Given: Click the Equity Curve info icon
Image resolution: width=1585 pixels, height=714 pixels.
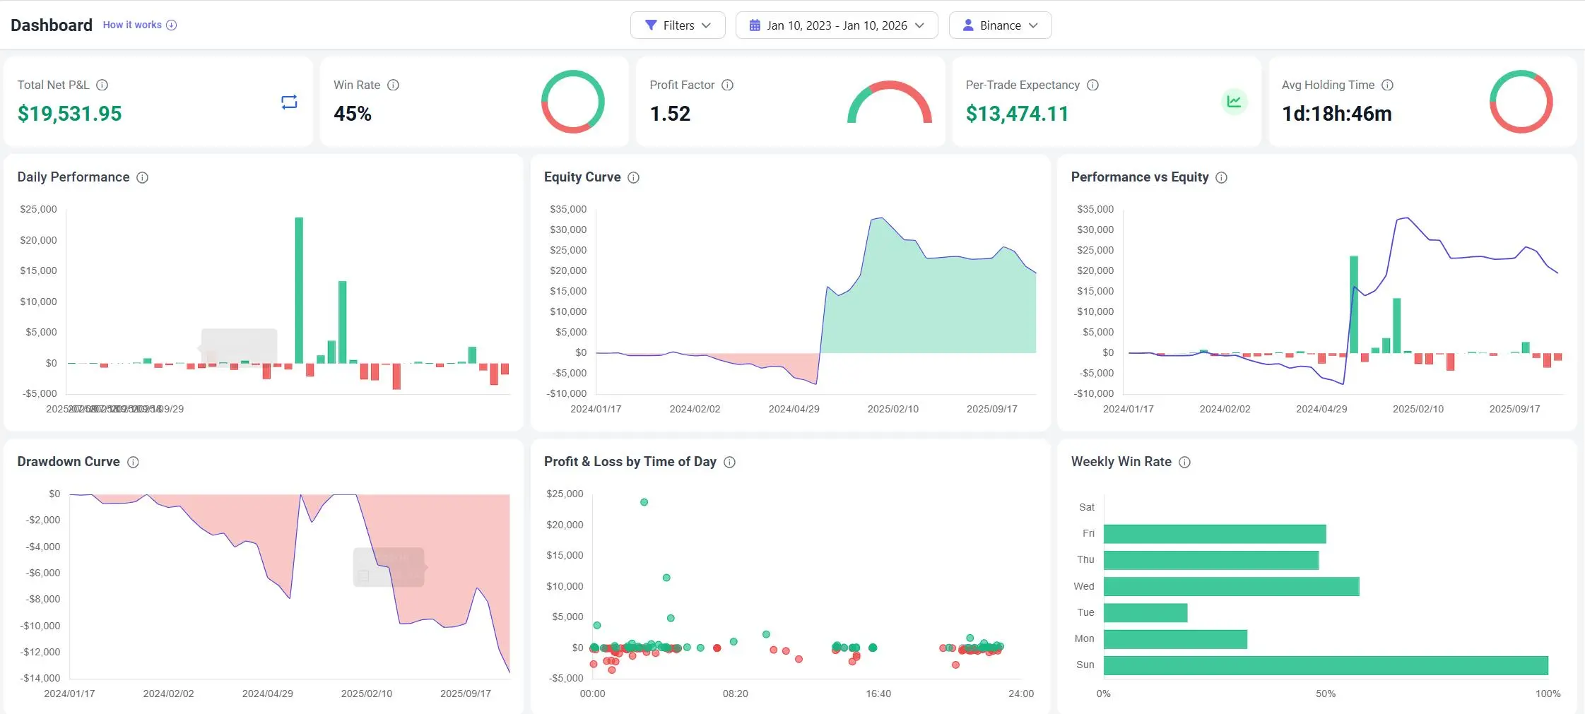Looking at the screenshot, I should [x=632, y=177].
